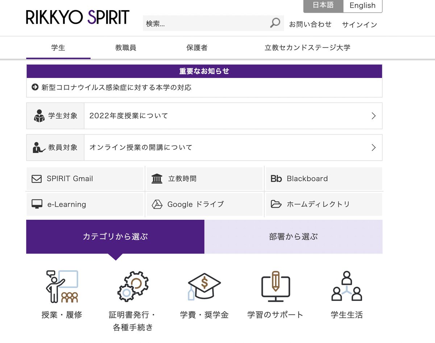
Task: Open the 学生生活 people network icon
Action: (347, 286)
